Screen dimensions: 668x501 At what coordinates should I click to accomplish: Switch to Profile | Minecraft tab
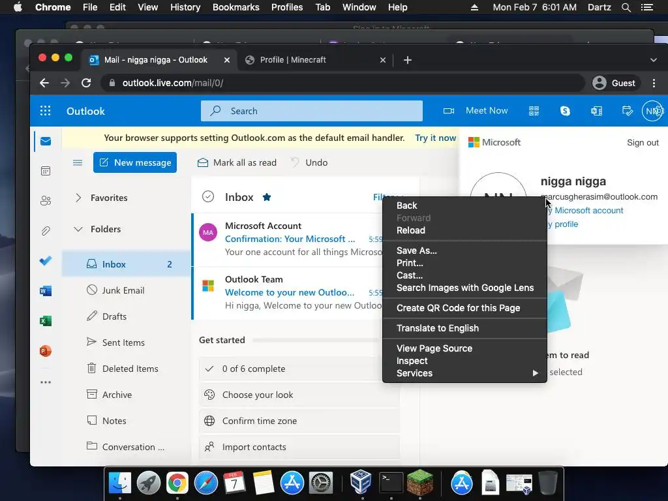[x=315, y=59]
